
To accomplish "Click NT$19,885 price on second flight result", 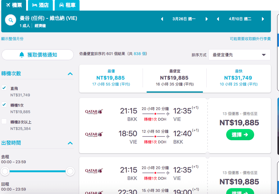I will coord(239,182).
